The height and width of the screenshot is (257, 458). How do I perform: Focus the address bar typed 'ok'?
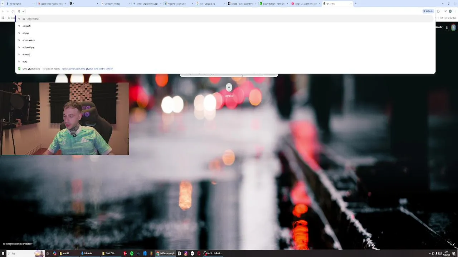(218, 11)
